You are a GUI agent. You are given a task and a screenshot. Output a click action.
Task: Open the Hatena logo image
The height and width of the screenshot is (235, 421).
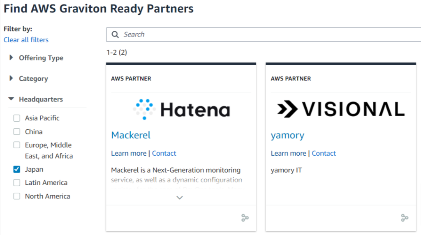tap(181, 109)
